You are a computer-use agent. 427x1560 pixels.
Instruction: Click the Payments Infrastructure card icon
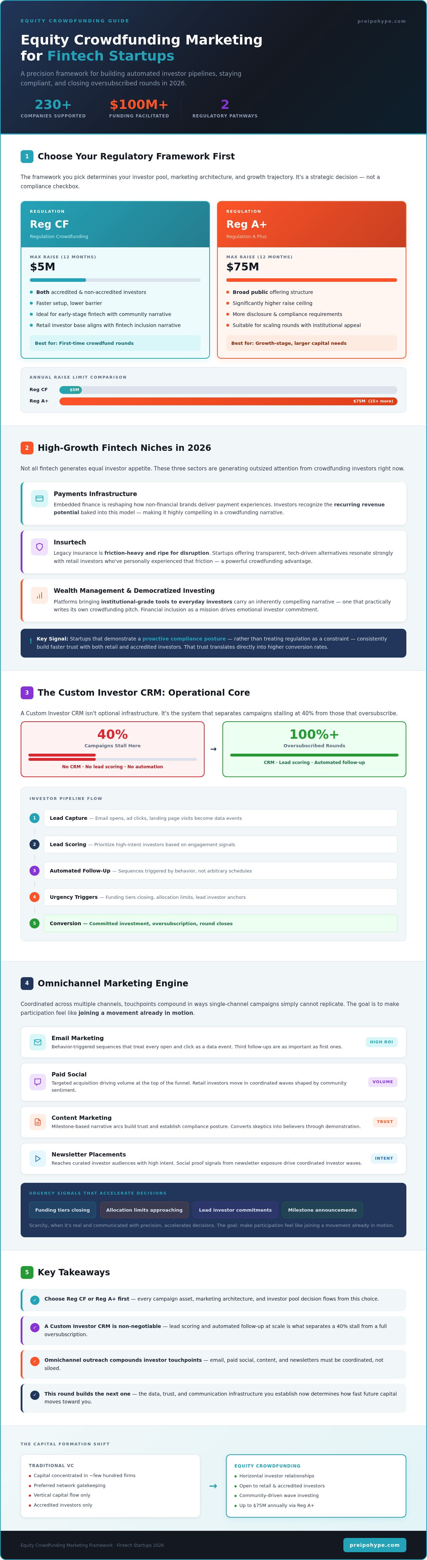coord(39,499)
